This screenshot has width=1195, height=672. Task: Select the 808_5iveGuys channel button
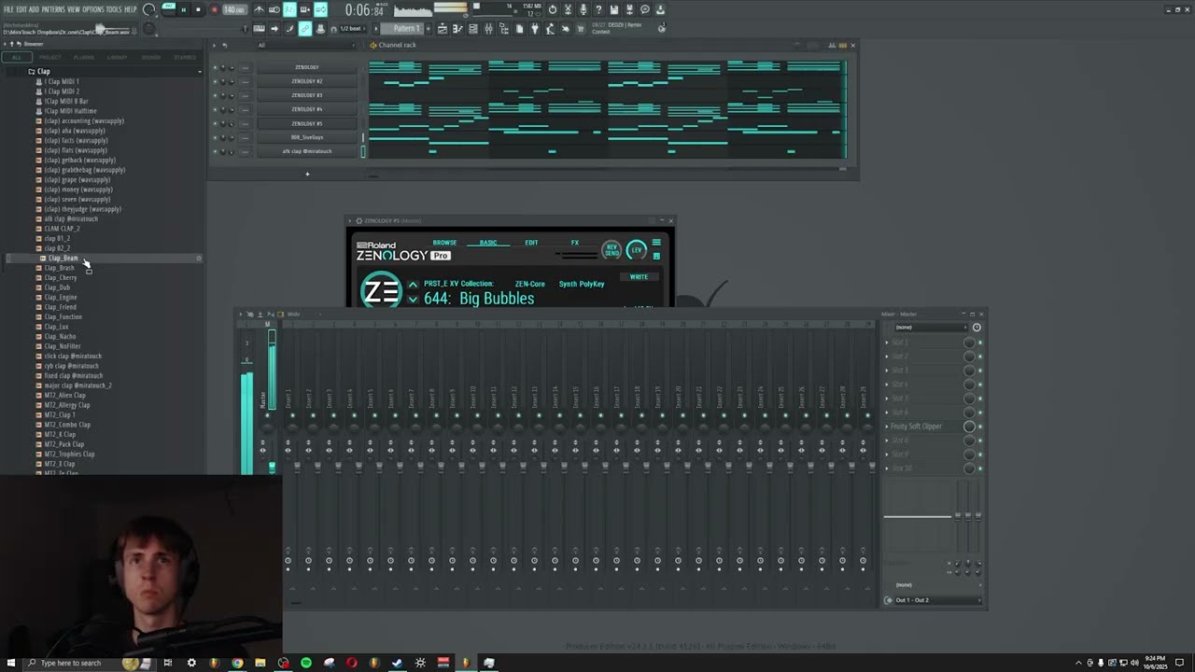pos(307,137)
